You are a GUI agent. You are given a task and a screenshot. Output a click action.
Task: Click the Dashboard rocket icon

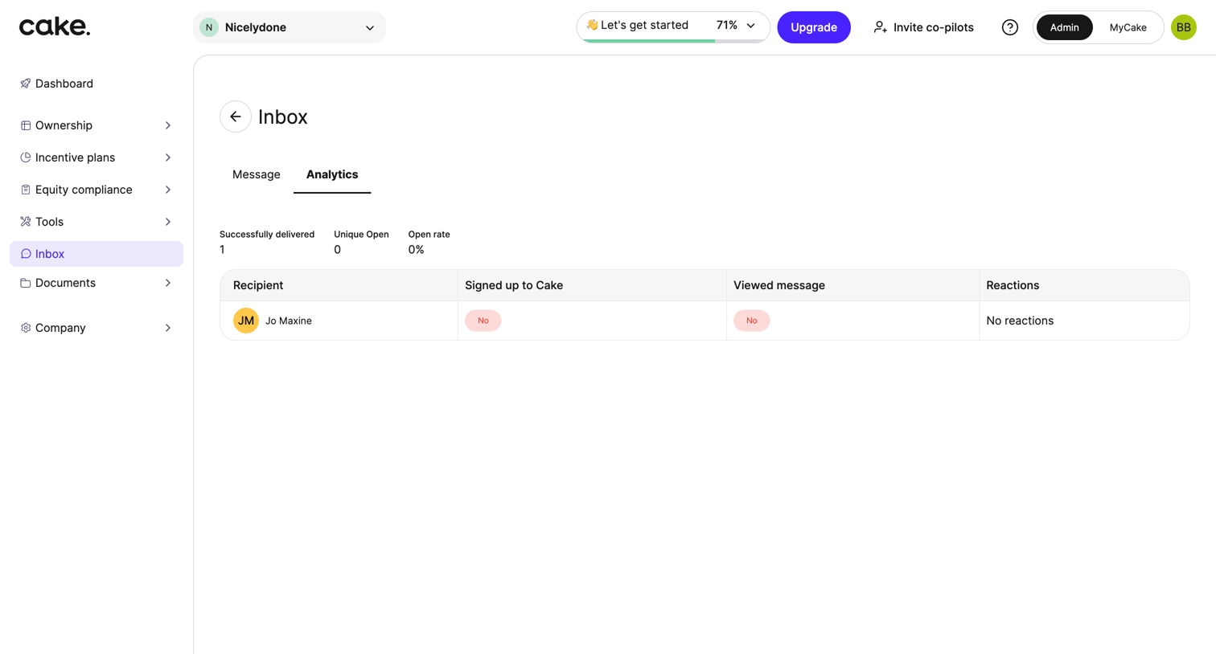point(26,84)
